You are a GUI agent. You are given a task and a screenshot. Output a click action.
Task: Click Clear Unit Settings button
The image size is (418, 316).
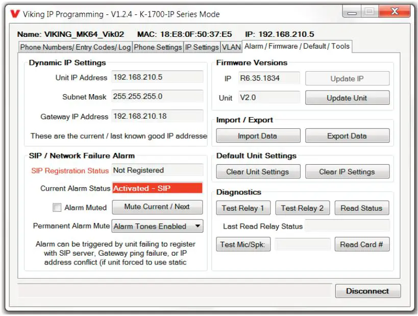[258, 171]
